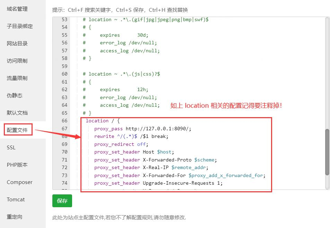Open the SSL settings tab
330x228 pixels.
pos(11,148)
